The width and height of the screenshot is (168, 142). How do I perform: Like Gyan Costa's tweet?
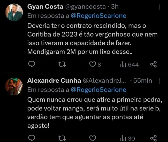click(92, 65)
